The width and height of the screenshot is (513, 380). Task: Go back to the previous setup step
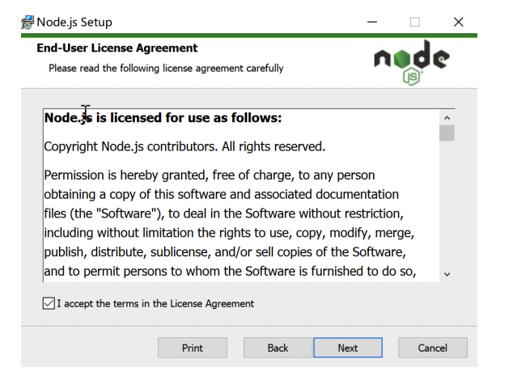click(x=278, y=348)
